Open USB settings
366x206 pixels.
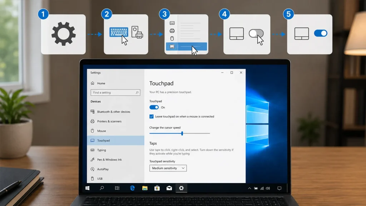point(115,178)
